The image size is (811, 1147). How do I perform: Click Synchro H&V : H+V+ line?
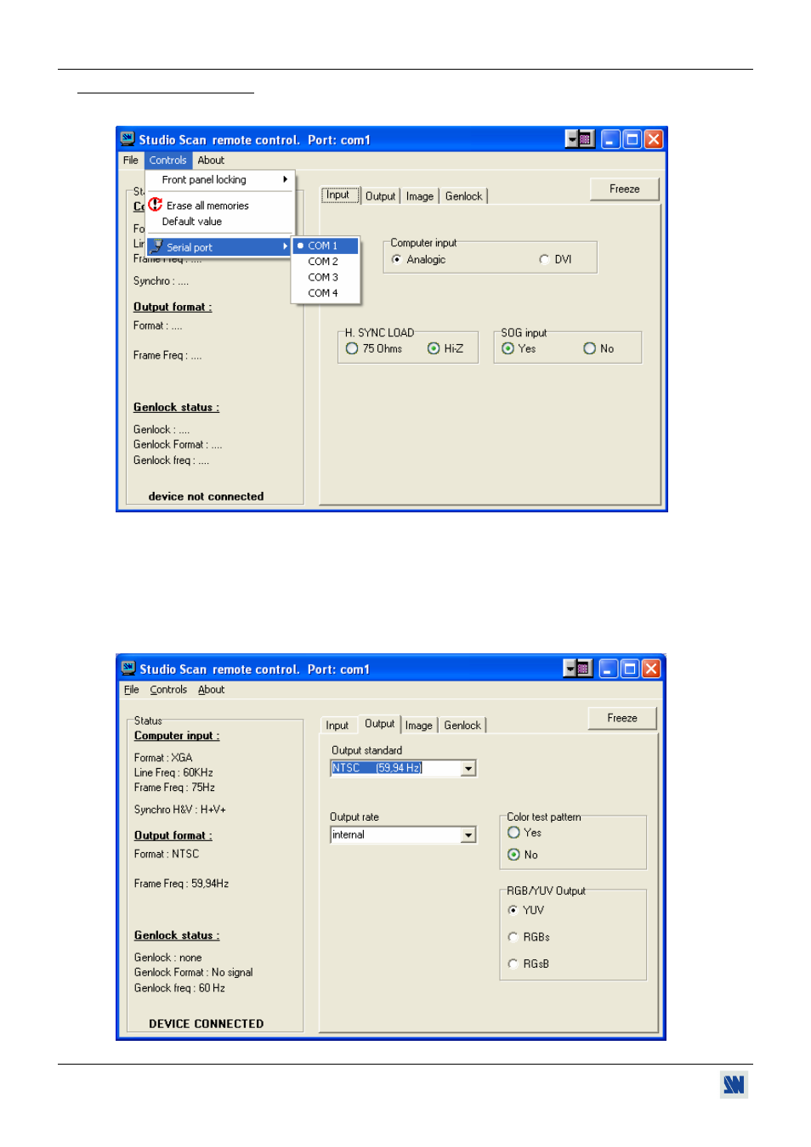[x=180, y=810]
